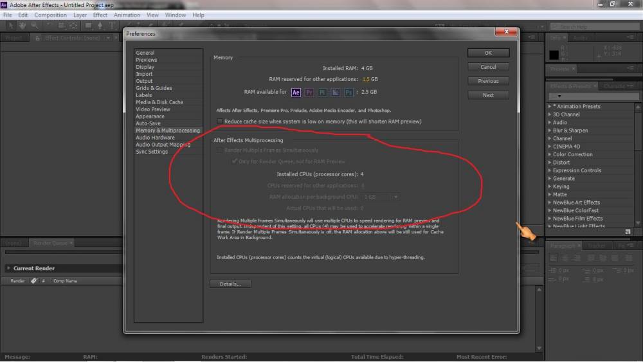Select the Pen tool in toolbar
This screenshot has height=362, width=643.
(x=100, y=26)
